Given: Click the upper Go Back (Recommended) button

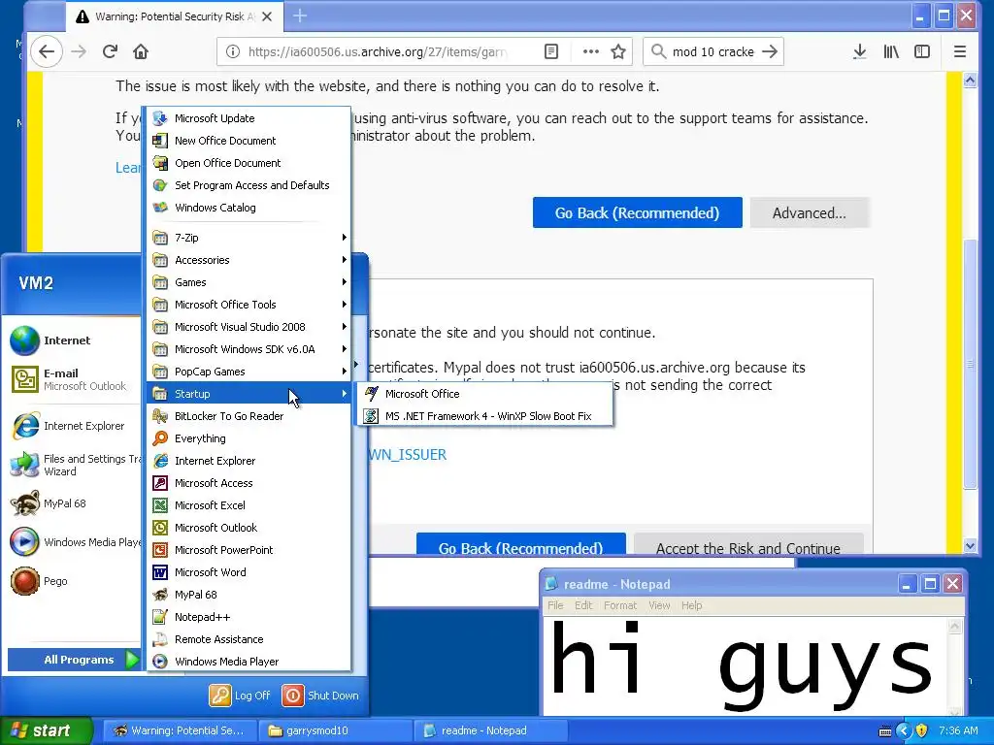Looking at the screenshot, I should (x=637, y=212).
